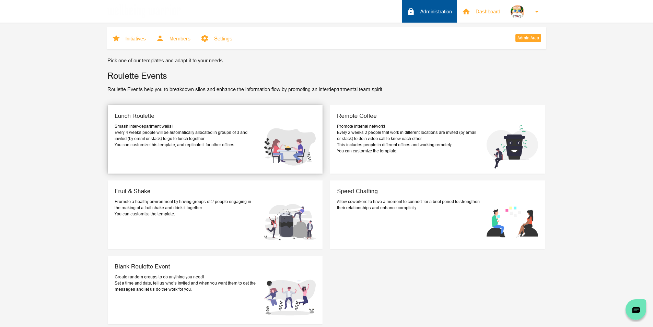Click the lock icon on Administration

411,11
